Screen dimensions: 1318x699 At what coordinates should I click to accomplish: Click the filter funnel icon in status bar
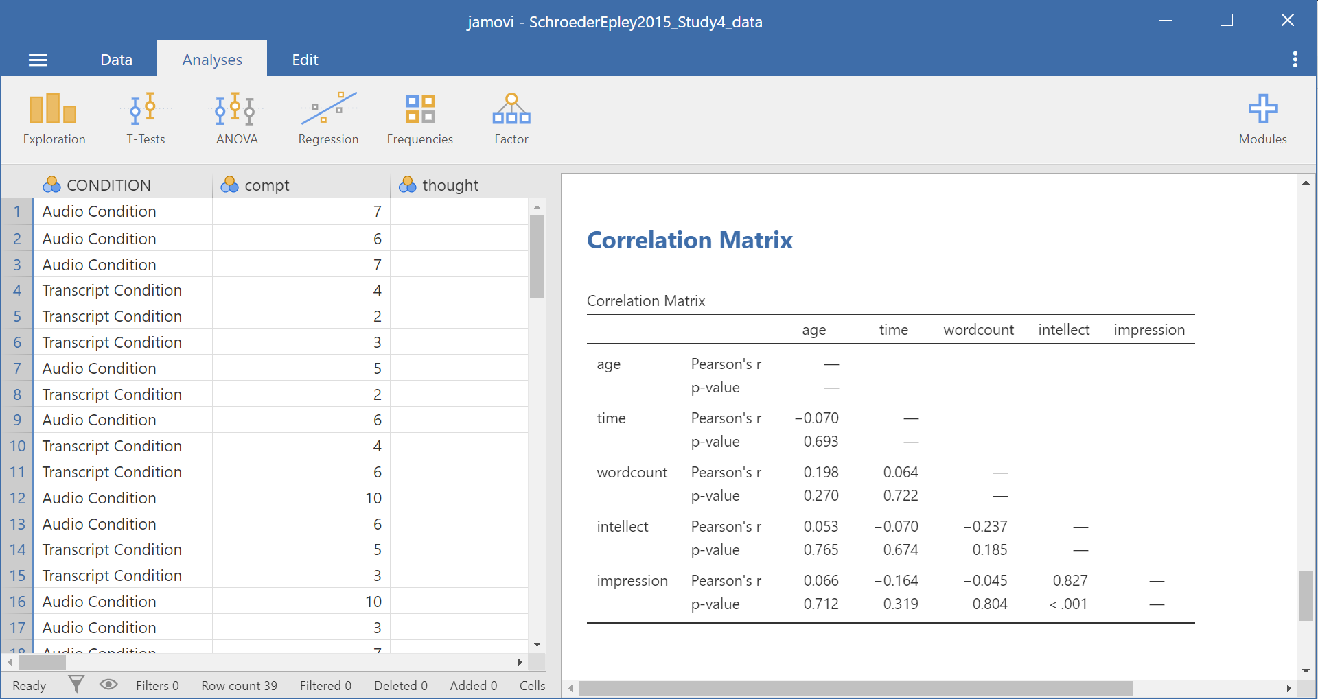(x=76, y=685)
